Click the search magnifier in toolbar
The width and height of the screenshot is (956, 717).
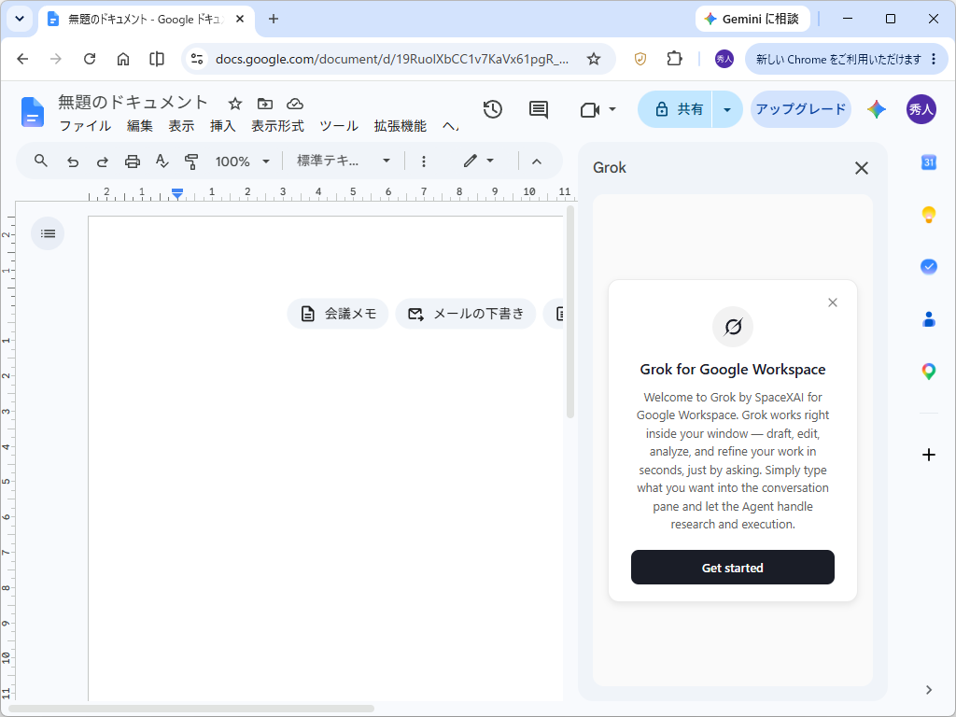(x=41, y=161)
